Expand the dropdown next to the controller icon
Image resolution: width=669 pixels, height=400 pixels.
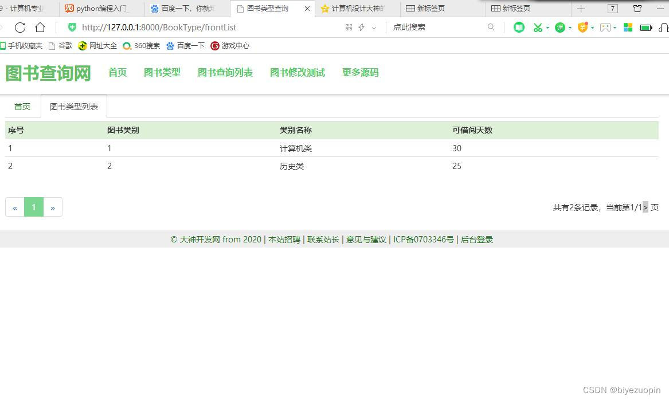pyautogui.click(x=615, y=27)
